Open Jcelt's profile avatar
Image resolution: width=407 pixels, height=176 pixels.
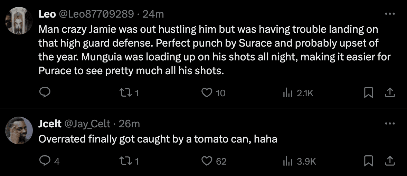point(16,130)
